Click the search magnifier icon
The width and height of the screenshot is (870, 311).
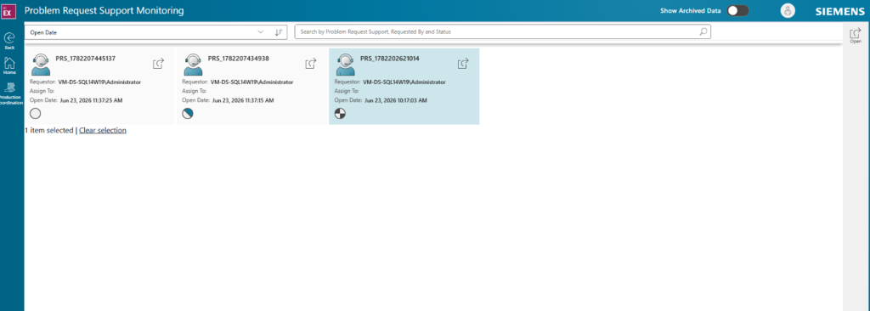point(703,32)
